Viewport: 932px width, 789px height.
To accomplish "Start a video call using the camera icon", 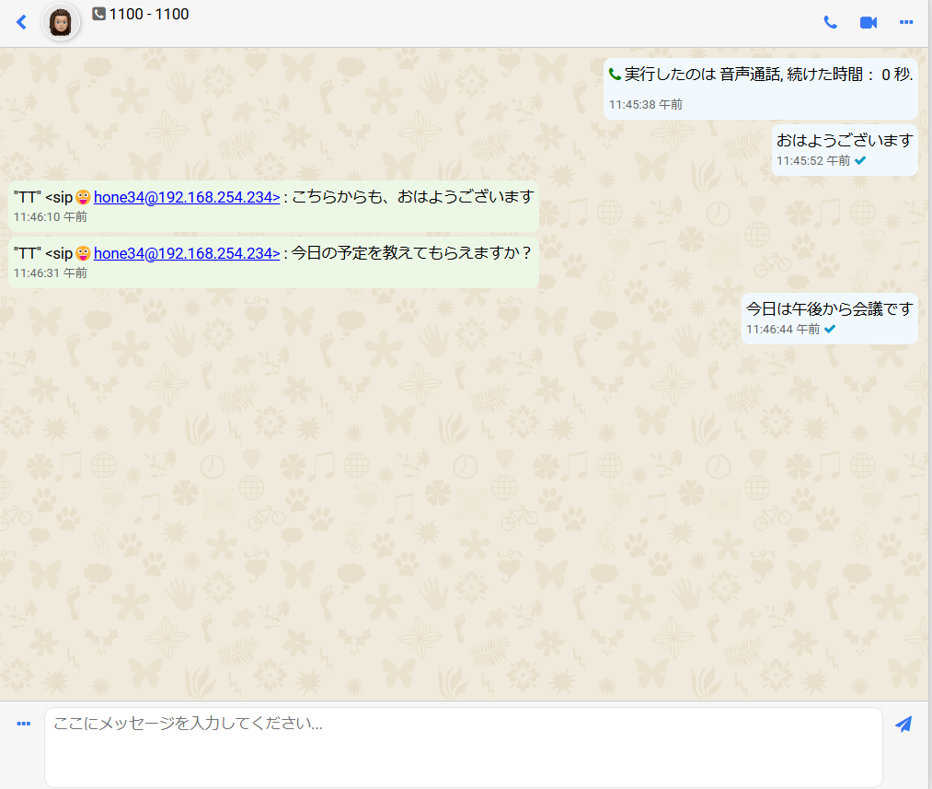I will click(868, 22).
